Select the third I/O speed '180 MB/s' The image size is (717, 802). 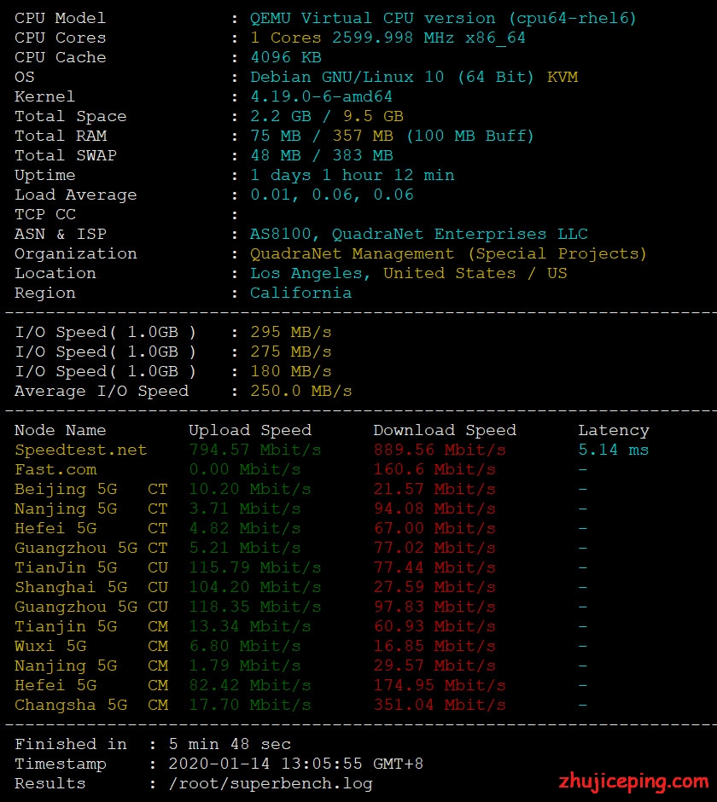pyautogui.click(x=291, y=371)
